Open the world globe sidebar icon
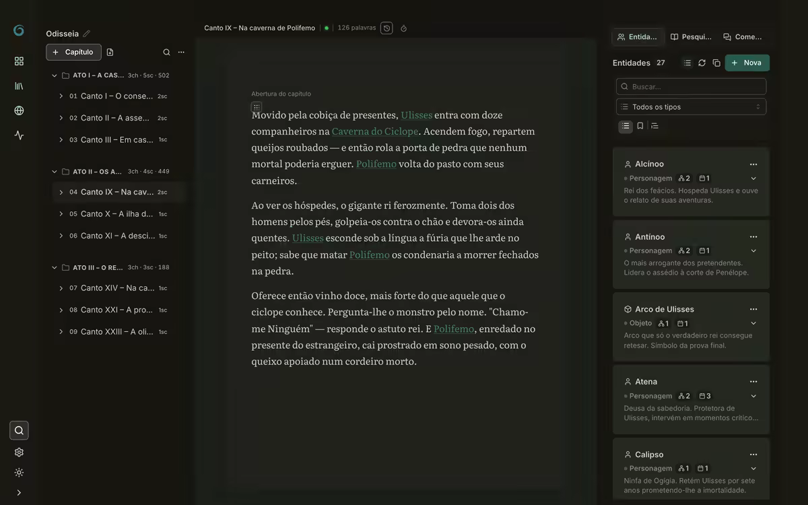The width and height of the screenshot is (808, 505). tap(19, 110)
